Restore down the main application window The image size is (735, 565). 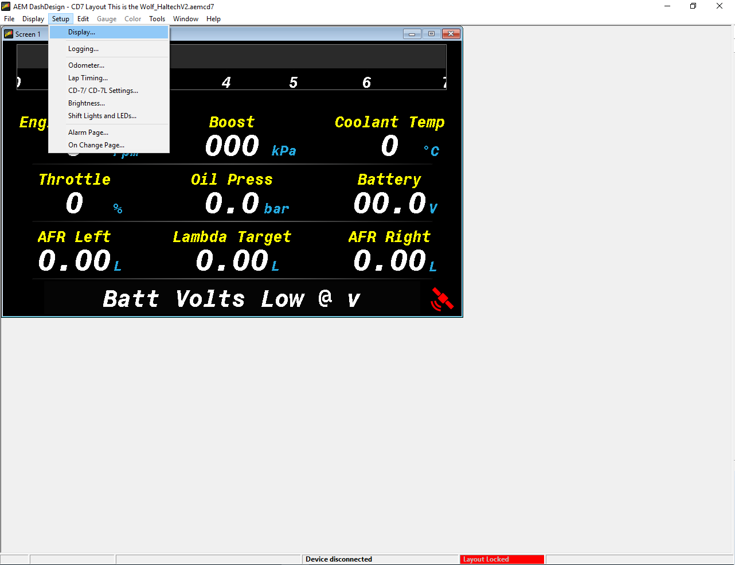click(693, 6)
